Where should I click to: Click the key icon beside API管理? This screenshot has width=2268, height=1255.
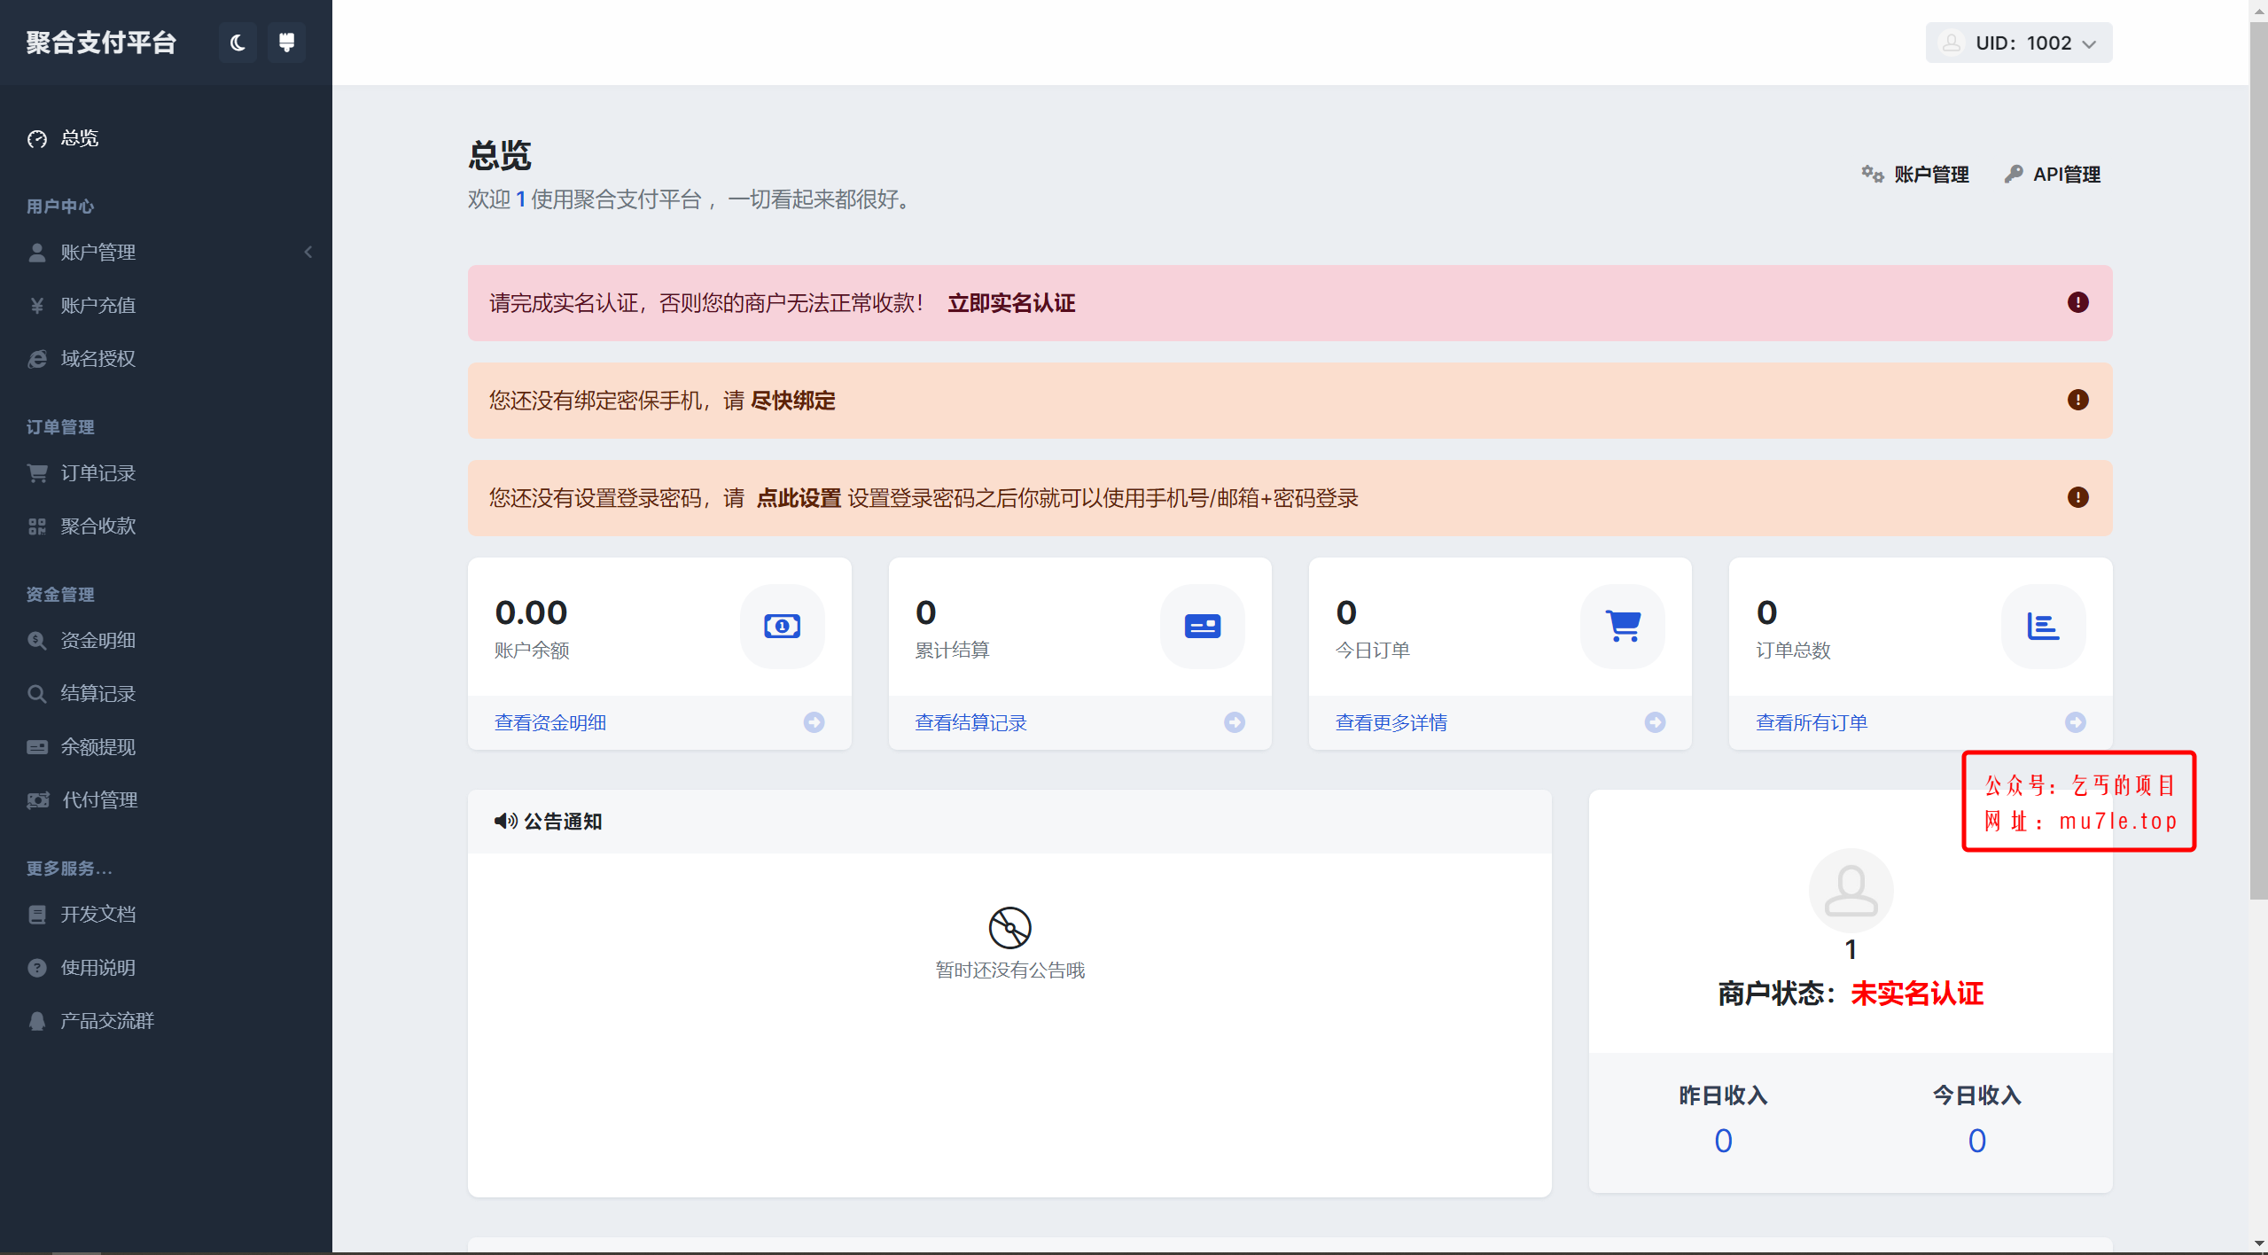coord(2013,174)
